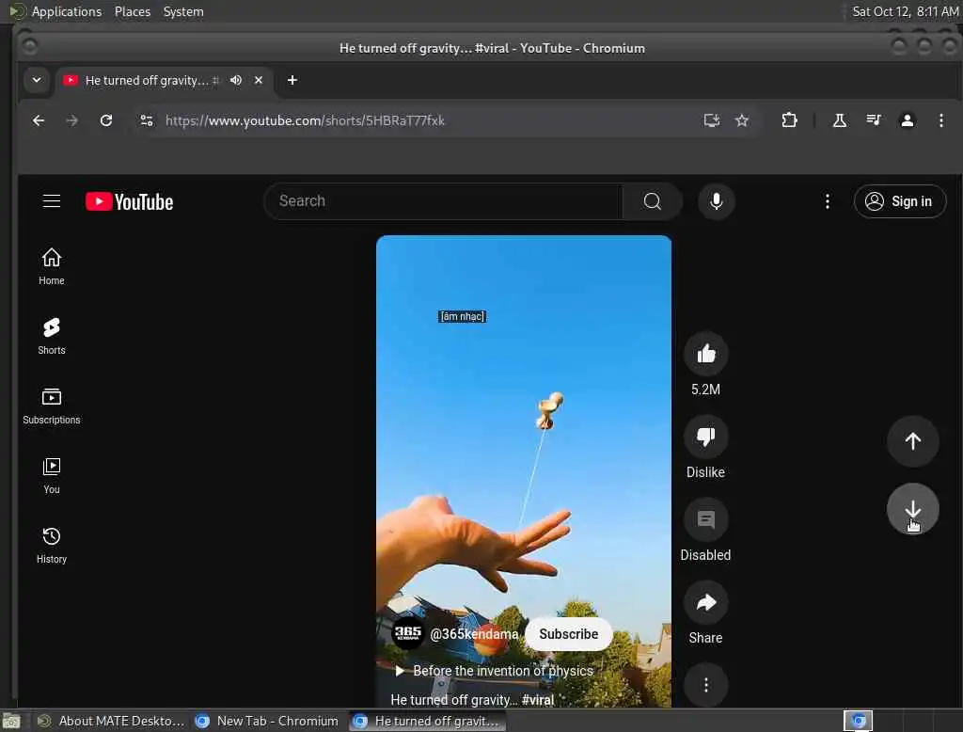Click the clock 'Sat Oct 12, 8:11 AM'
This screenshot has height=732, width=963.
[x=906, y=11]
